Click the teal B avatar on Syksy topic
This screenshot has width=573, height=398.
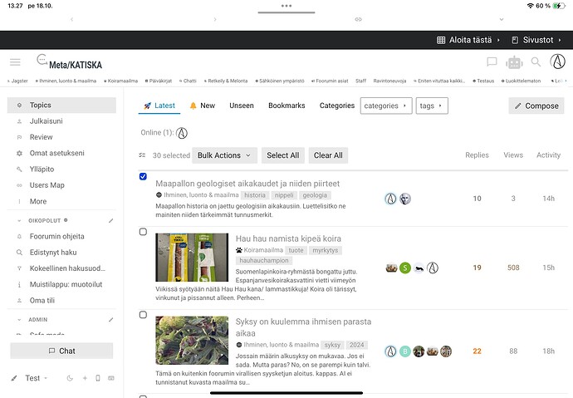405,351
